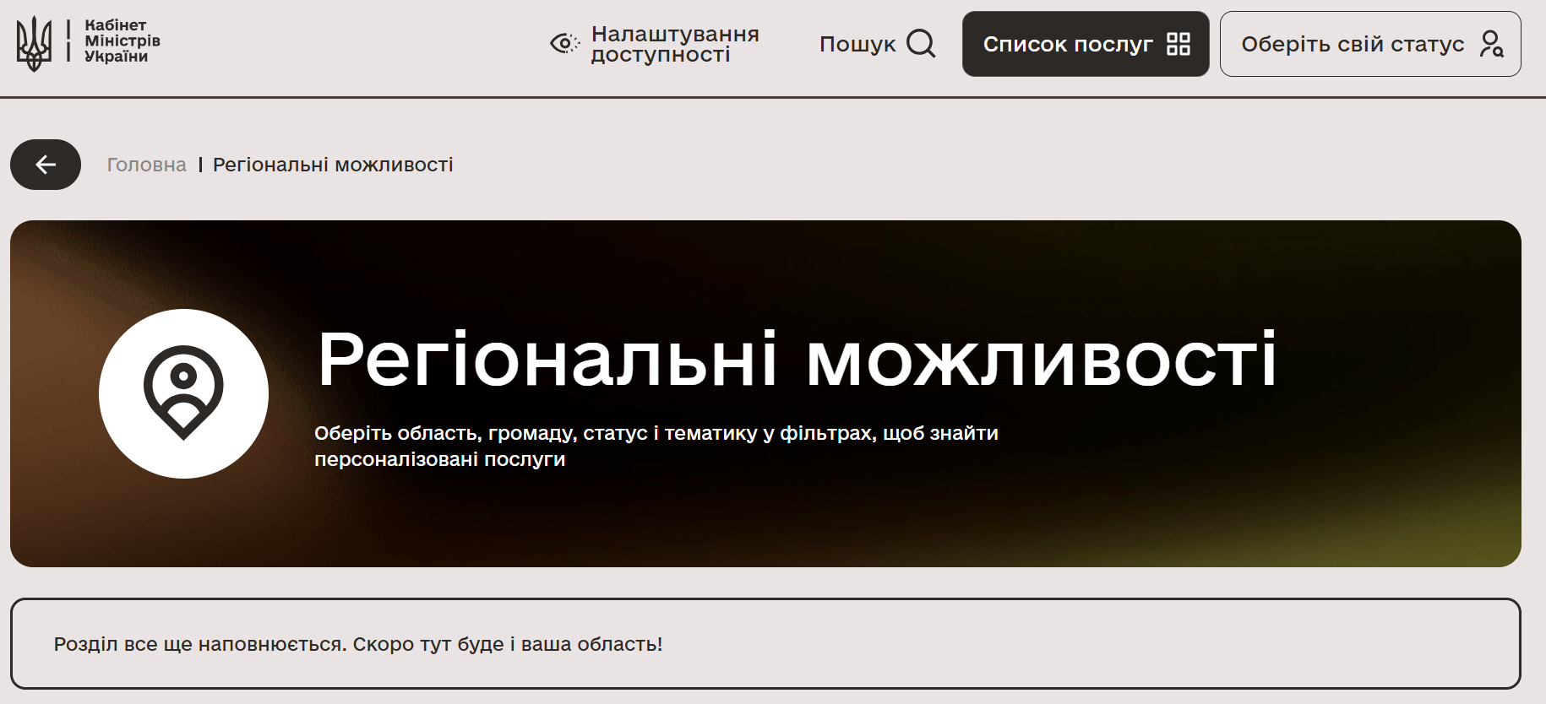Navigate to Головна breadcrumb link
Image resolution: width=1546 pixels, height=704 pixels.
tap(146, 165)
